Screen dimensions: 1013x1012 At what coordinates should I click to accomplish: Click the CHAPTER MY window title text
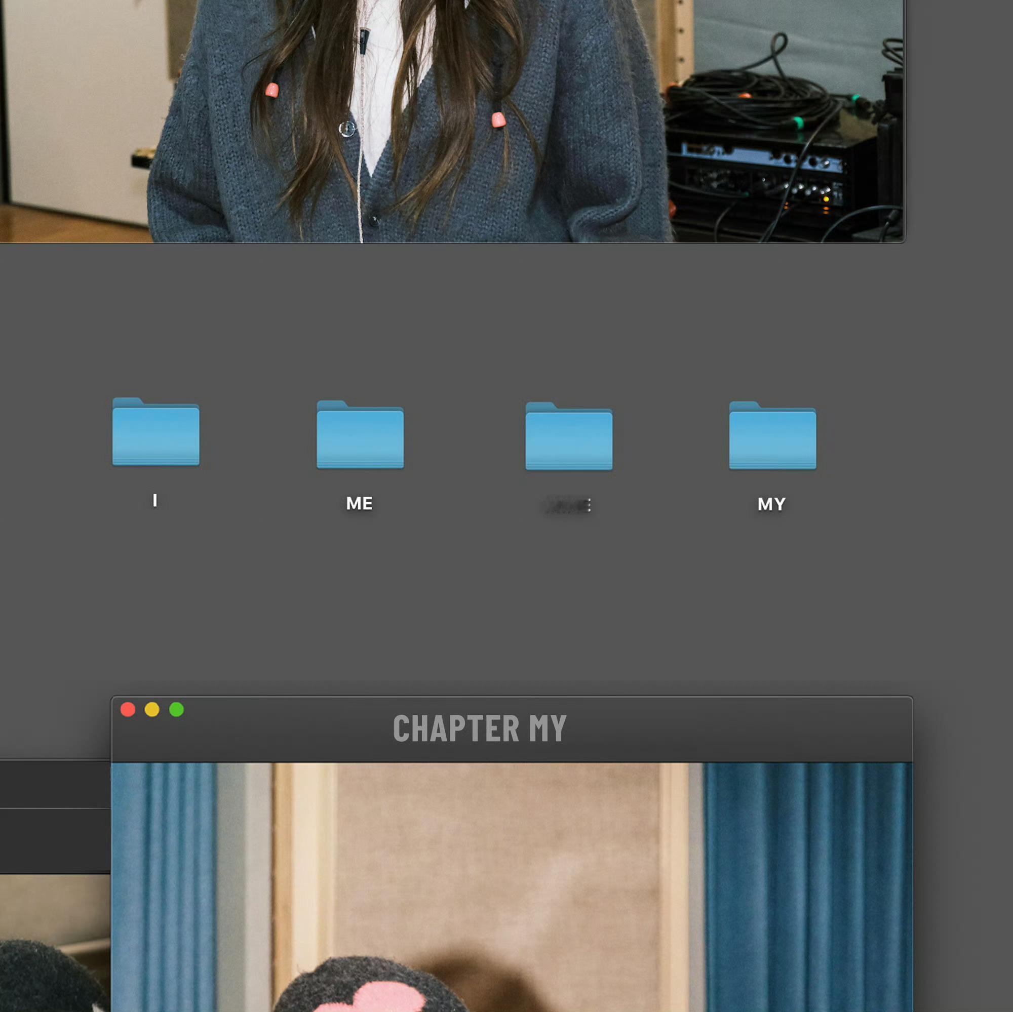point(479,728)
